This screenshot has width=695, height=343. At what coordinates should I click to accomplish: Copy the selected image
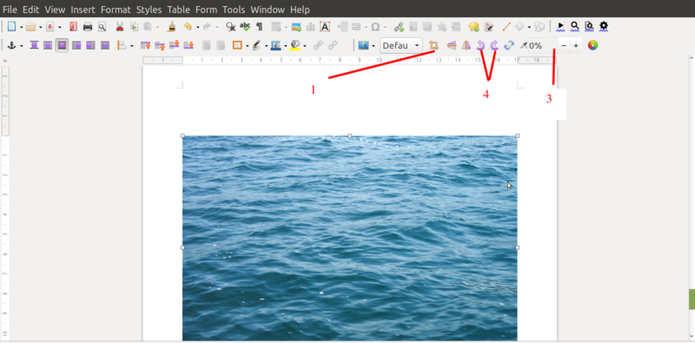(134, 27)
